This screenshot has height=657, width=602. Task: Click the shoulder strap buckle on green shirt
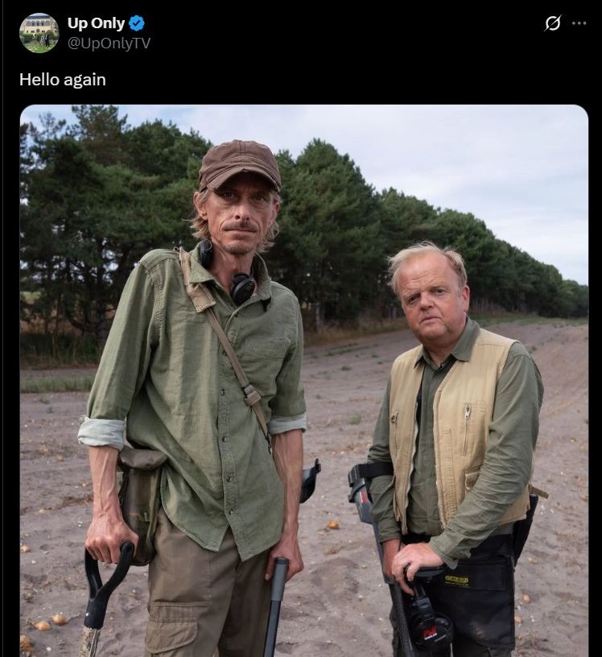pos(251,395)
